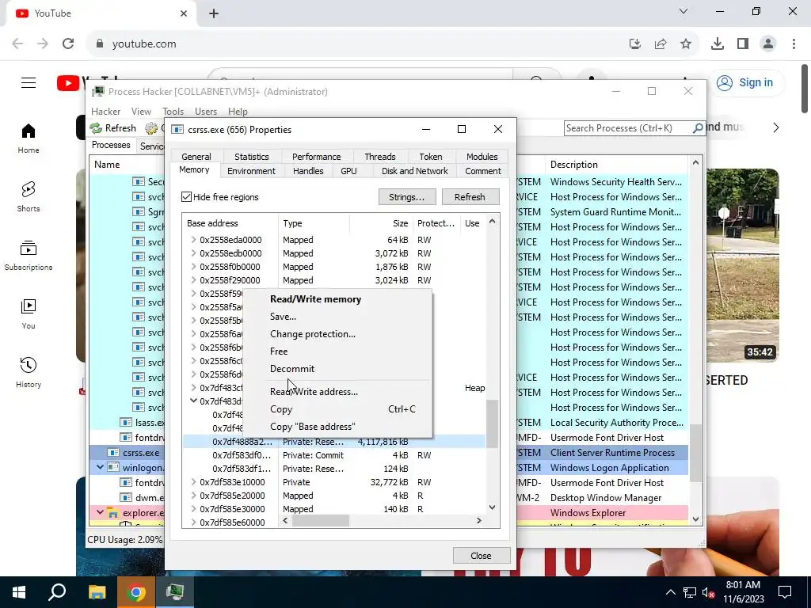
Task: Open taskbar search icon
Action: click(x=57, y=592)
